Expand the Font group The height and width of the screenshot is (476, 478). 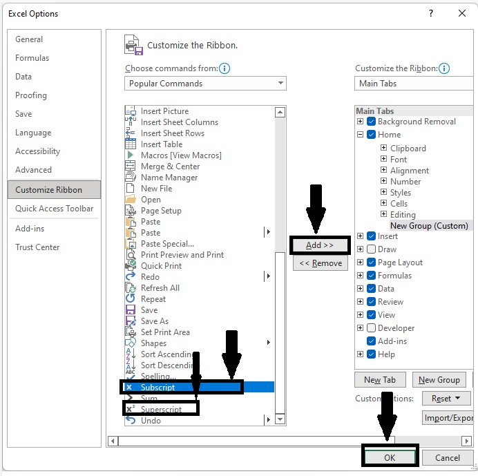point(383,159)
